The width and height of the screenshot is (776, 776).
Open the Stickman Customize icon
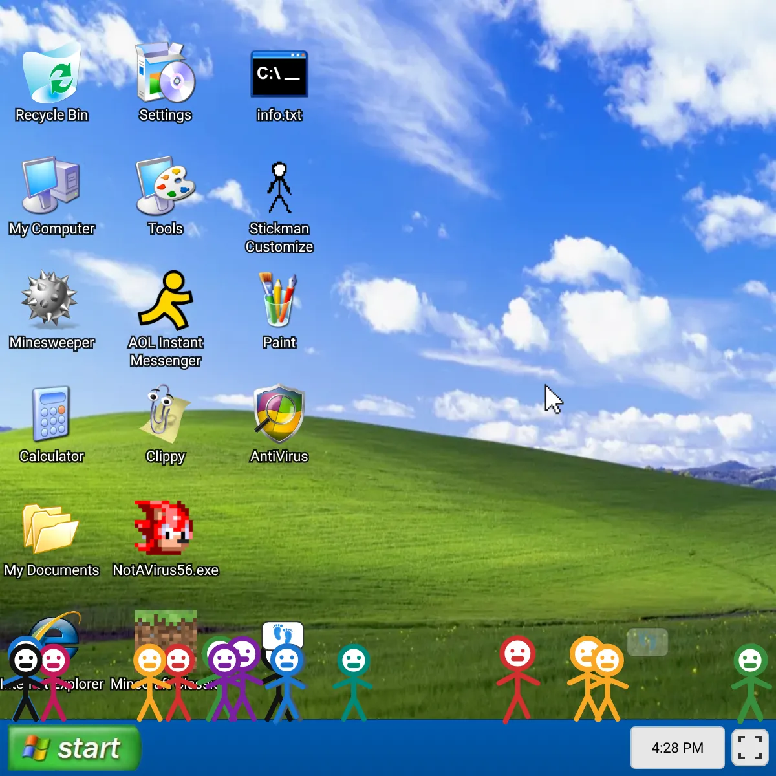click(279, 188)
